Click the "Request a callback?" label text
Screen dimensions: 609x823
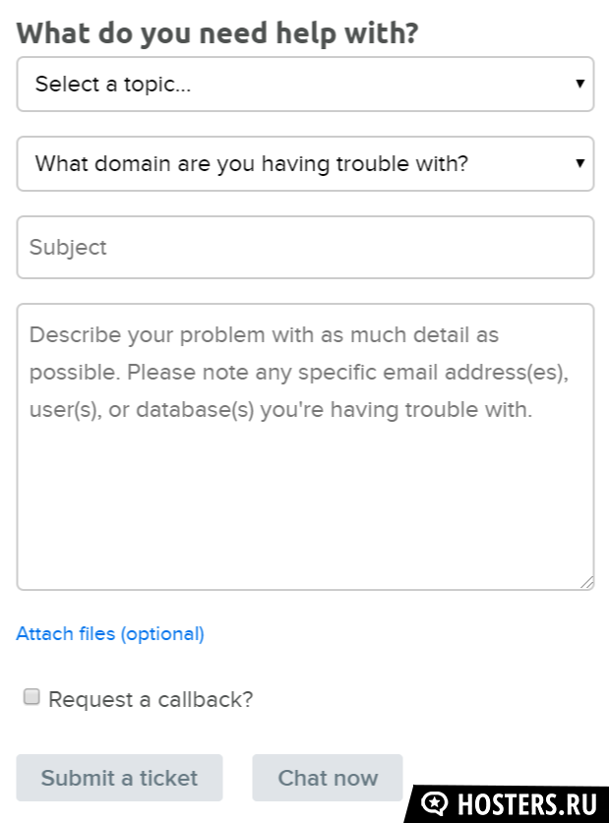(151, 700)
